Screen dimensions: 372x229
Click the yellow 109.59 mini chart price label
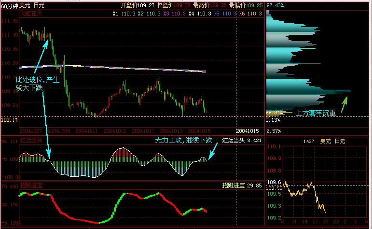pyautogui.click(x=274, y=188)
